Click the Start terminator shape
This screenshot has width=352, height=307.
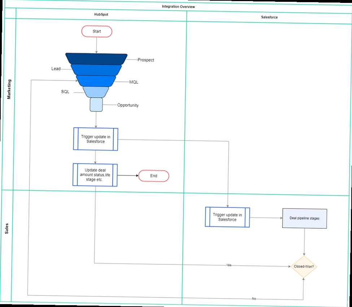coord(97,31)
